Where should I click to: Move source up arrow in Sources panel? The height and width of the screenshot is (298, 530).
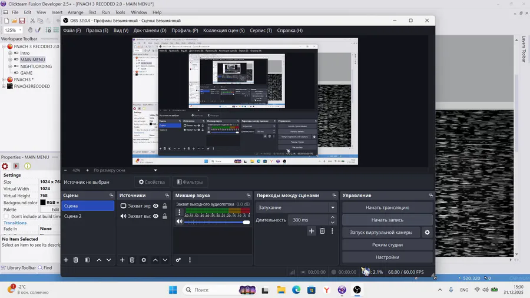point(155,260)
